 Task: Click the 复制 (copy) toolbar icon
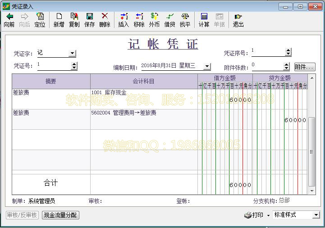click(x=74, y=17)
